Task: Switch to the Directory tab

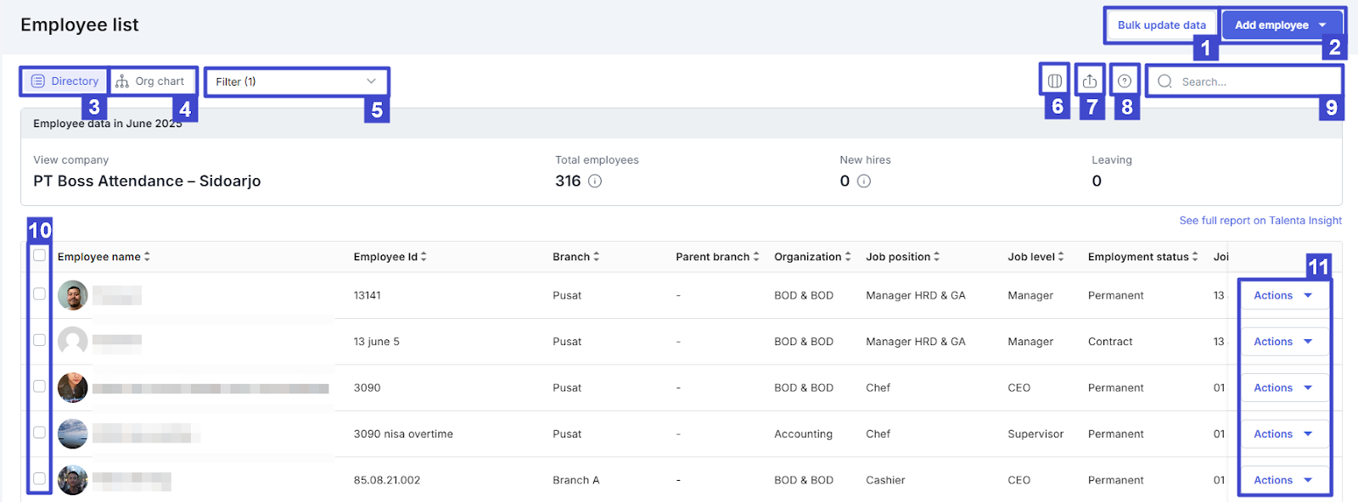Action: 65,81
